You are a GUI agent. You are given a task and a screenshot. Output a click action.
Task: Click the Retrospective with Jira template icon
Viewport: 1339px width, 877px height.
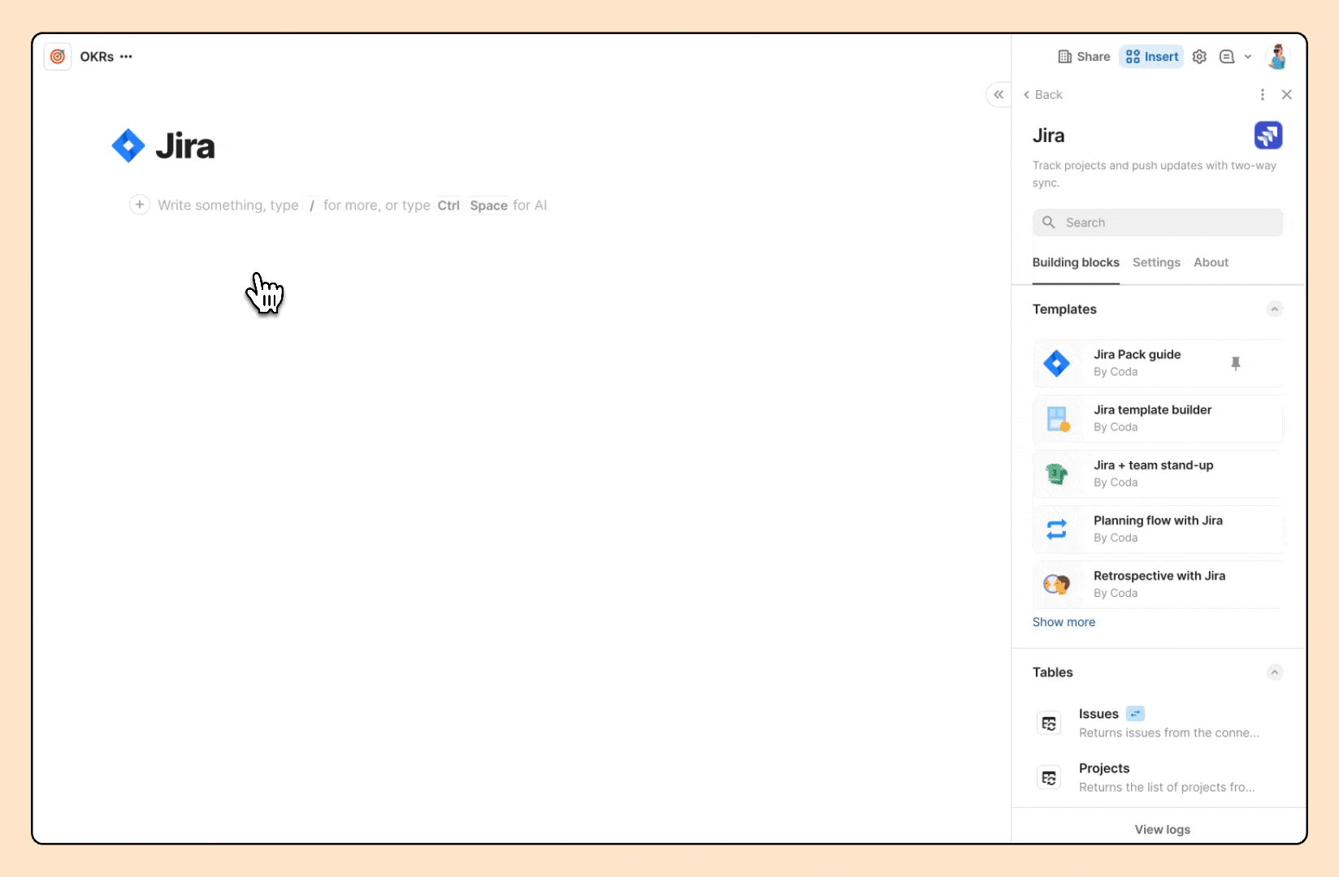(x=1057, y=584)
